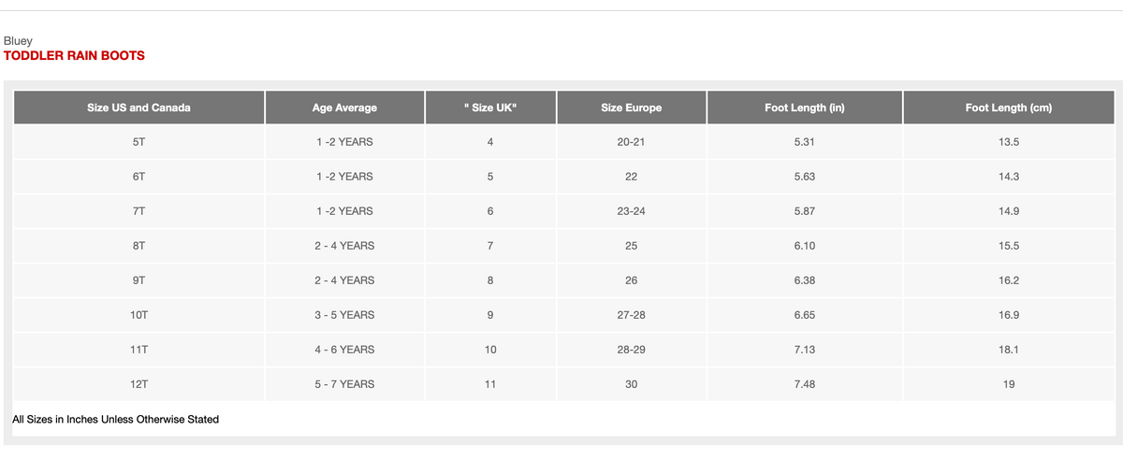Click the 5 - 7 YEARS age cell
The width and height of the screenshot is (1123, 458).
click(344, 384)
